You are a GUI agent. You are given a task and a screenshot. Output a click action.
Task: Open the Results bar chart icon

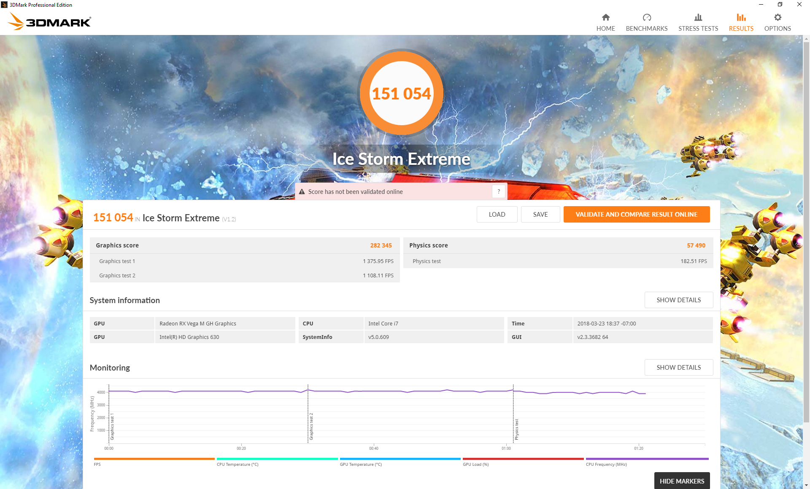point(741,17)
